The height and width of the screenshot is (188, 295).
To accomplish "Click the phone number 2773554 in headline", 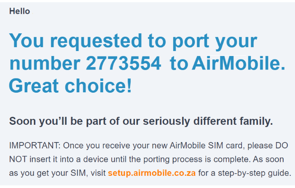I will 123,64.
